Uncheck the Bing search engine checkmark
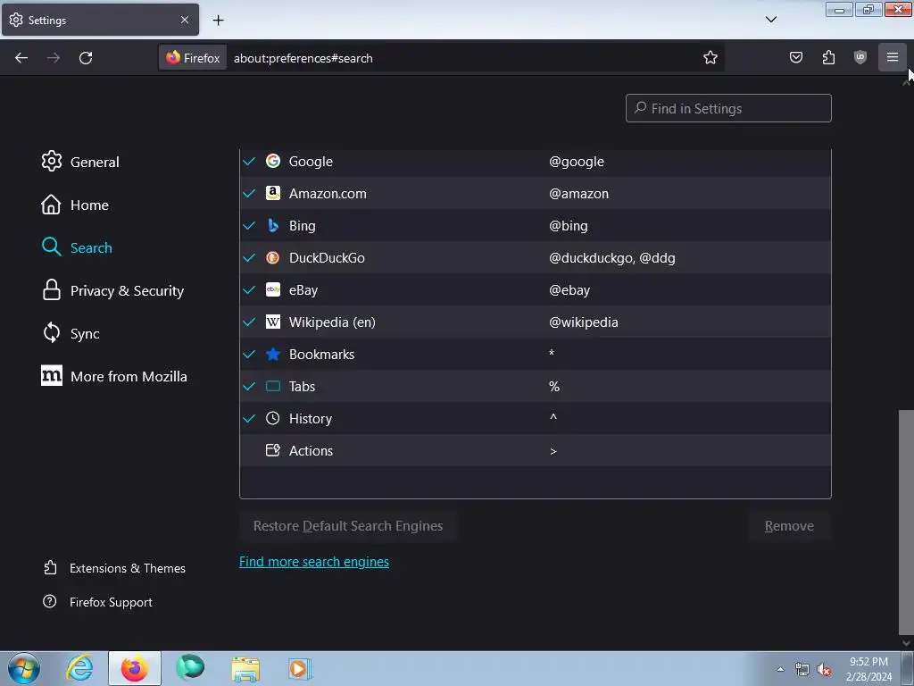This screenshot has width=914, height=686. (250, 226)
